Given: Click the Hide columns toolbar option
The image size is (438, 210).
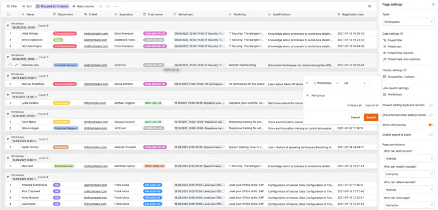Looking at the screenshot, I should pyautogui.click(x=83, y=6).
